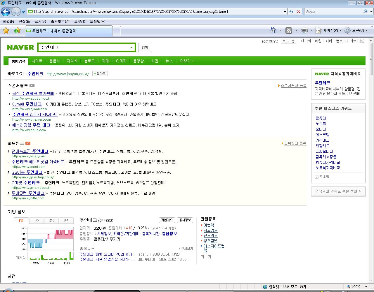
Task: Open 즐겨찾기(A) menu
Action: pos(60,22)
